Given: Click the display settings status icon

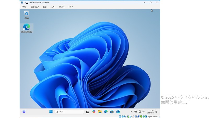Looking at the screenshot, I should pos(136,116).
